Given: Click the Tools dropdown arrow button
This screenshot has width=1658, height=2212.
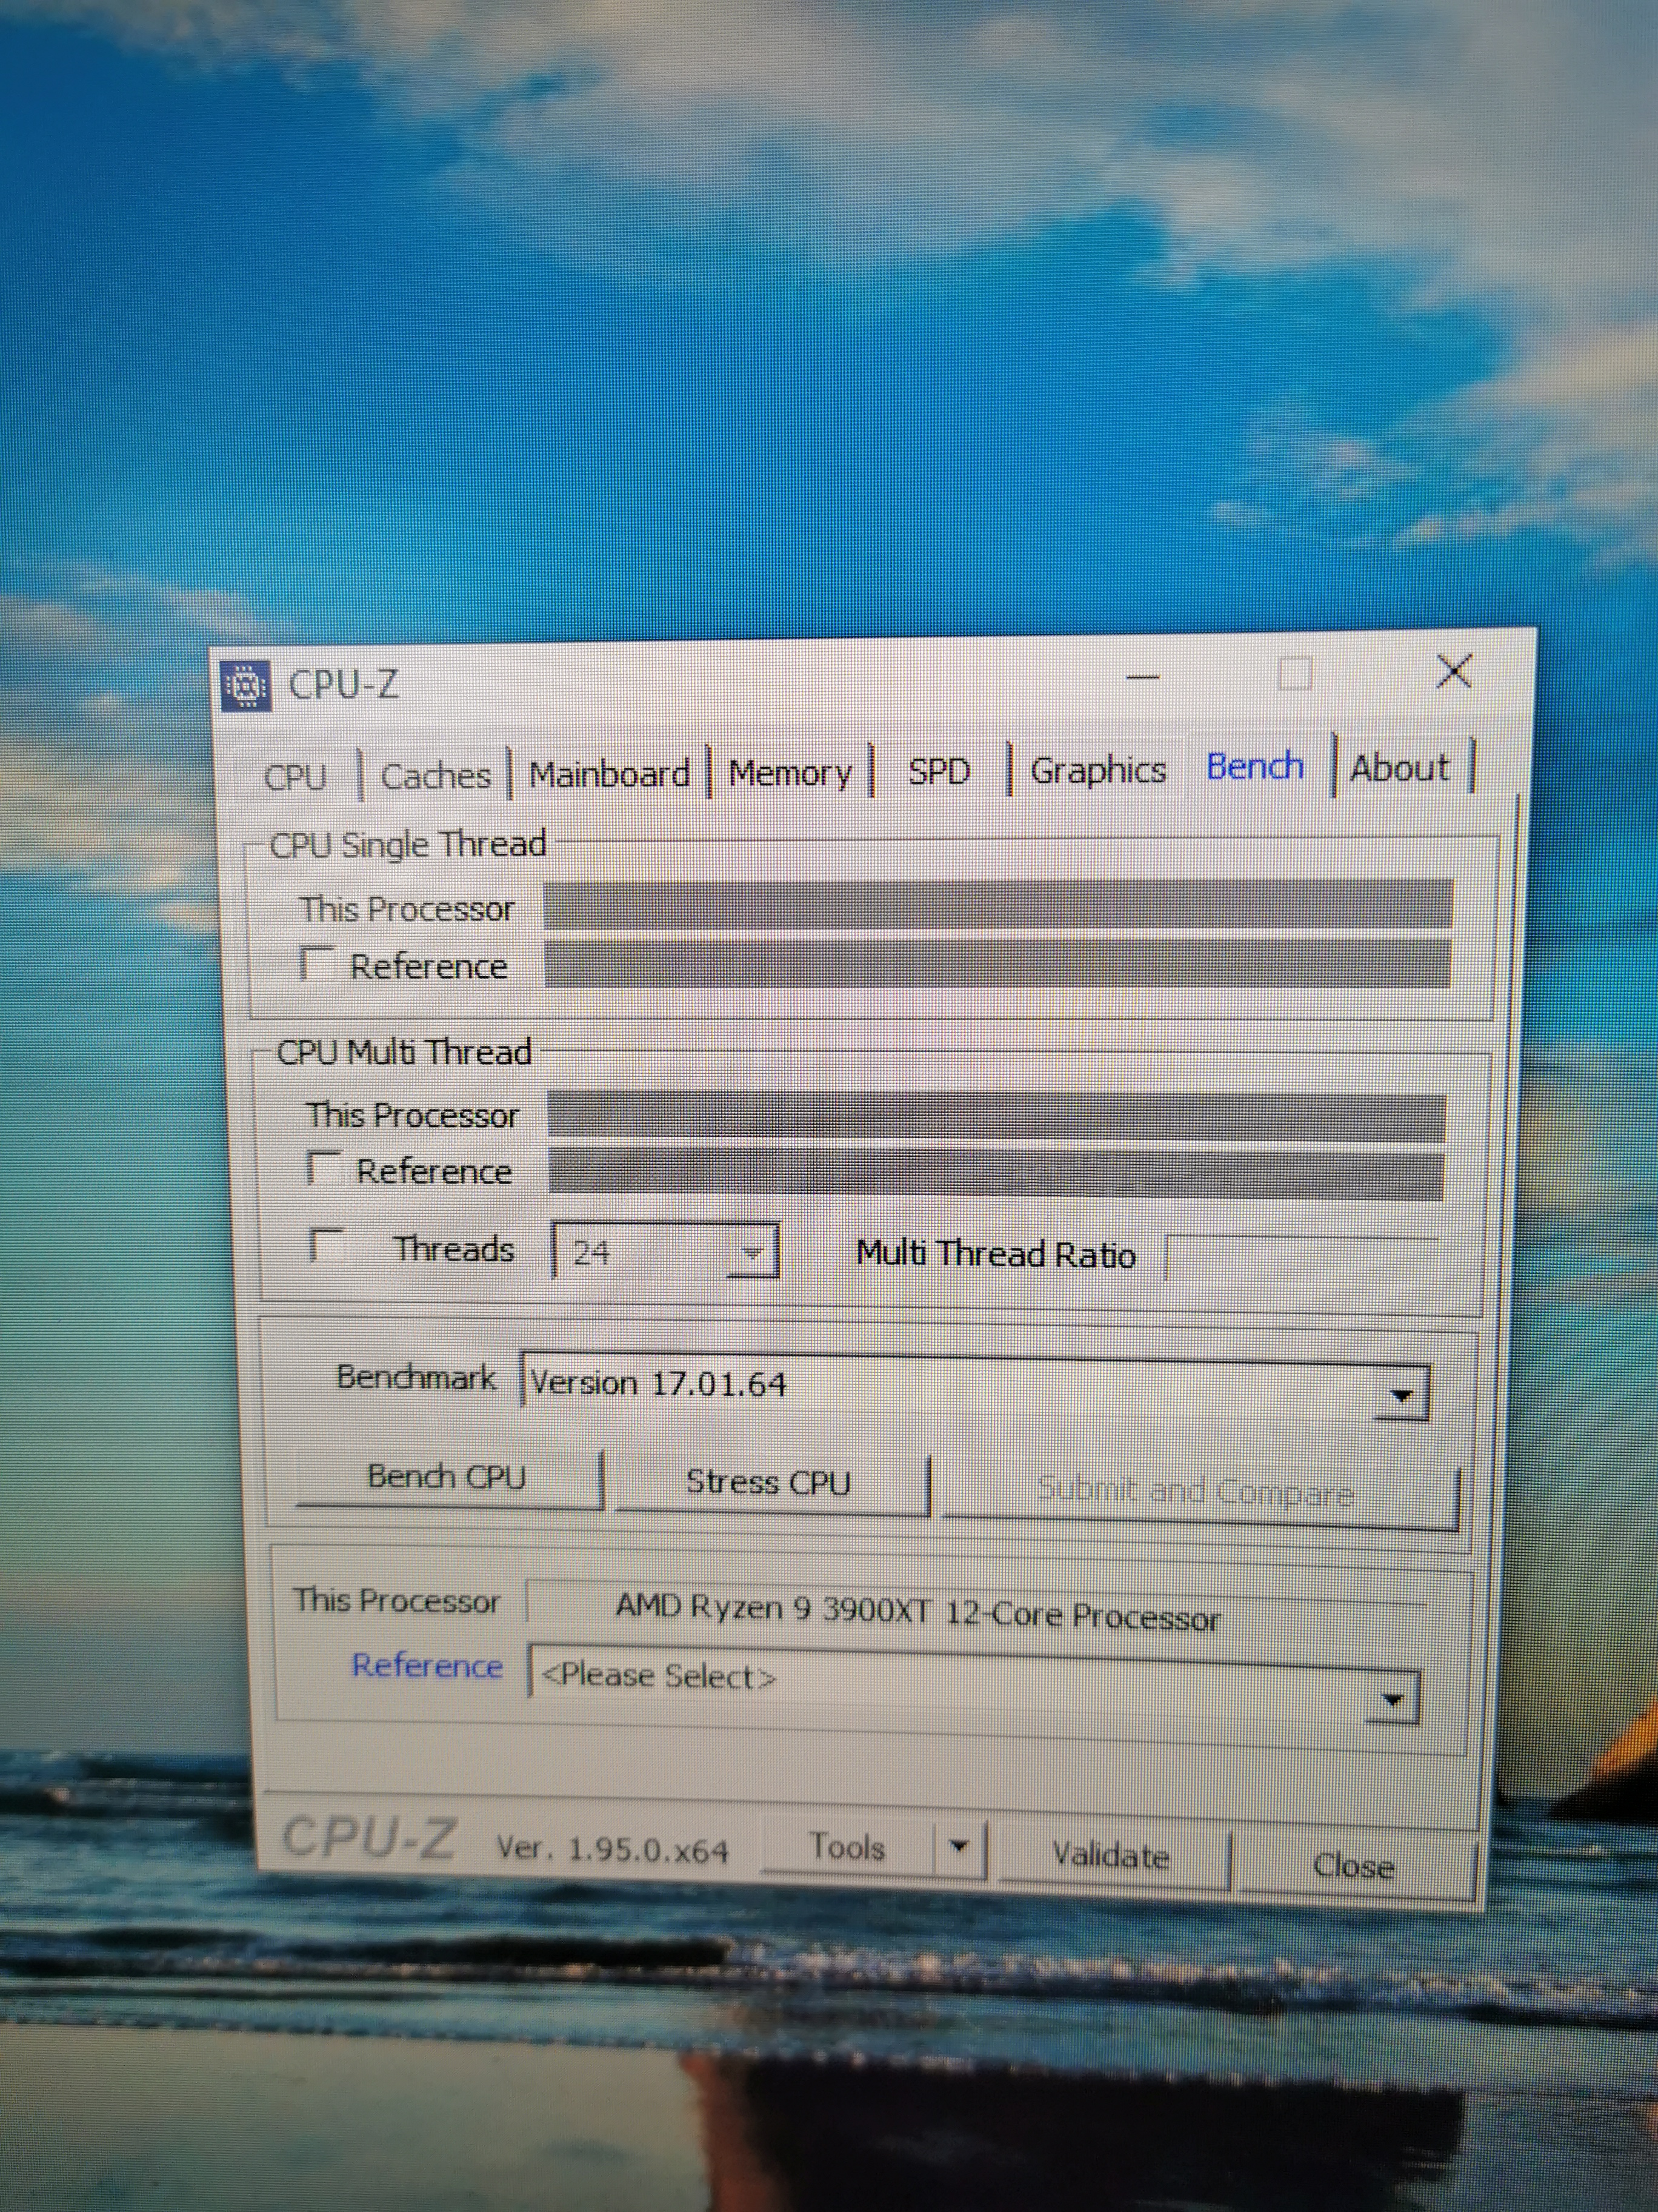Looking at the screenshot, I should coord(959,1846).
